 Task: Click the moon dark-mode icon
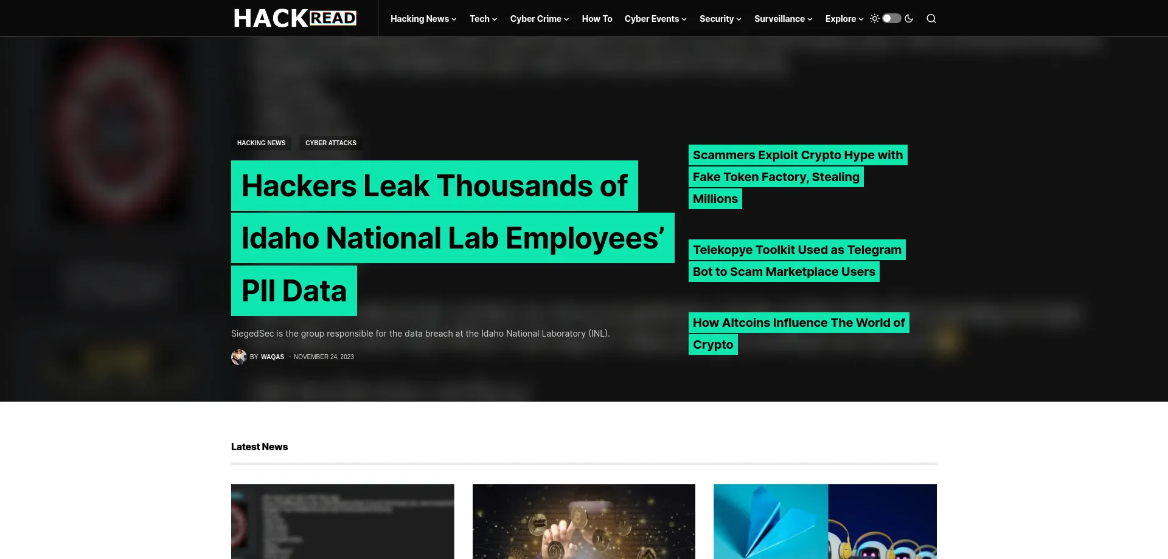pos(909,18)
